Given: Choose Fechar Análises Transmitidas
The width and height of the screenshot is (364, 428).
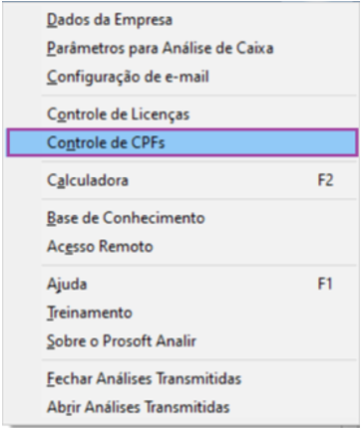Looking at the screenshot, I should click(182, 378).
